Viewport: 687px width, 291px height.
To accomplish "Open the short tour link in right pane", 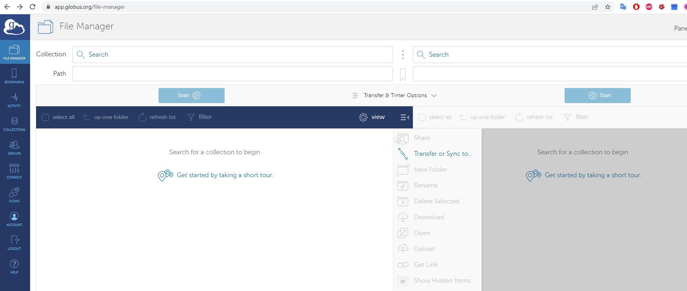I will 593,175.
